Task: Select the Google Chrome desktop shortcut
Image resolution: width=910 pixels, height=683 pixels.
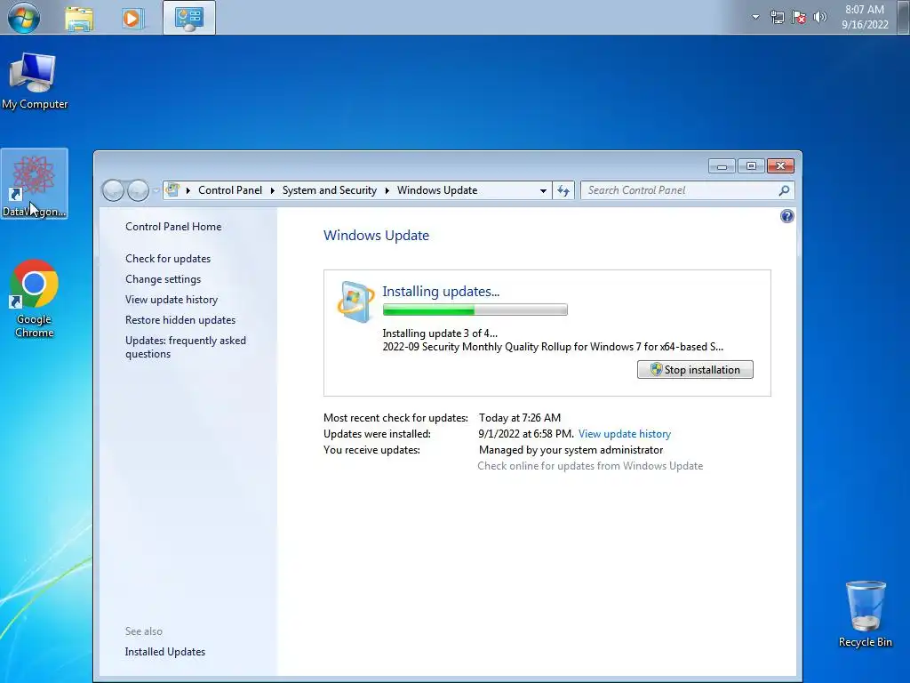Action: pyautogui.click(x=35, y=299)
